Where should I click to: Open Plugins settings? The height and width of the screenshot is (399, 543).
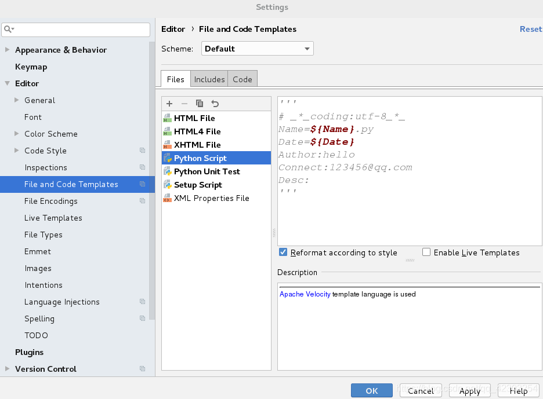point(30,352)
